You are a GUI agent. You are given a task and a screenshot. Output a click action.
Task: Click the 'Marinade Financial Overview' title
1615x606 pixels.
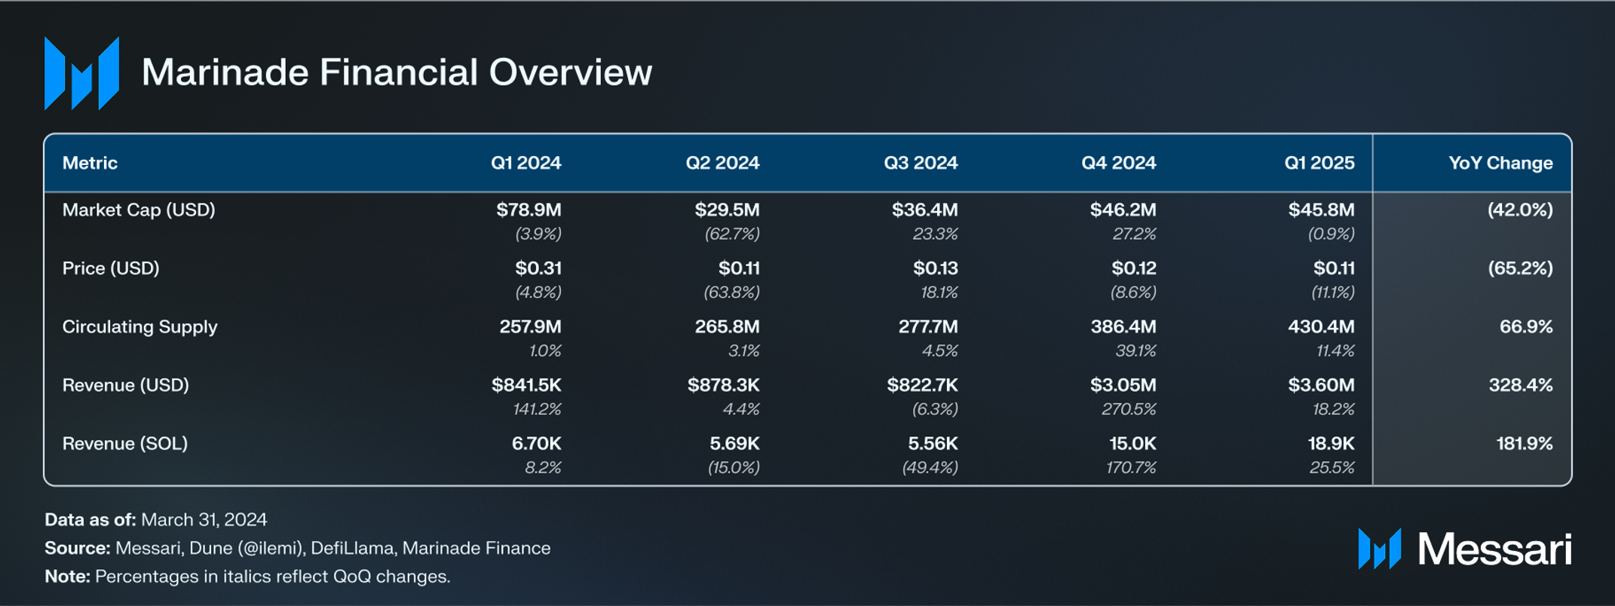[397, 73]
